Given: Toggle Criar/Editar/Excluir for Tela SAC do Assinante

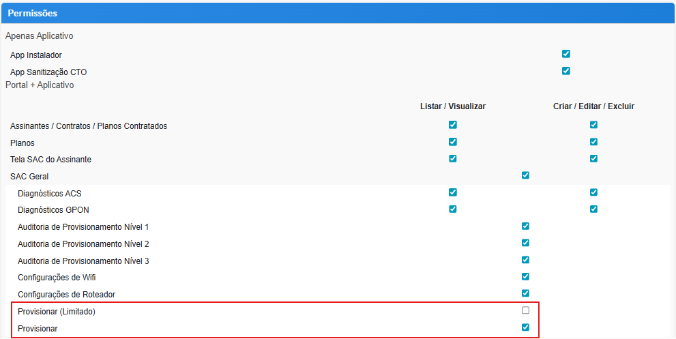Looking at the screenshot, I should [x=593, y=159].
